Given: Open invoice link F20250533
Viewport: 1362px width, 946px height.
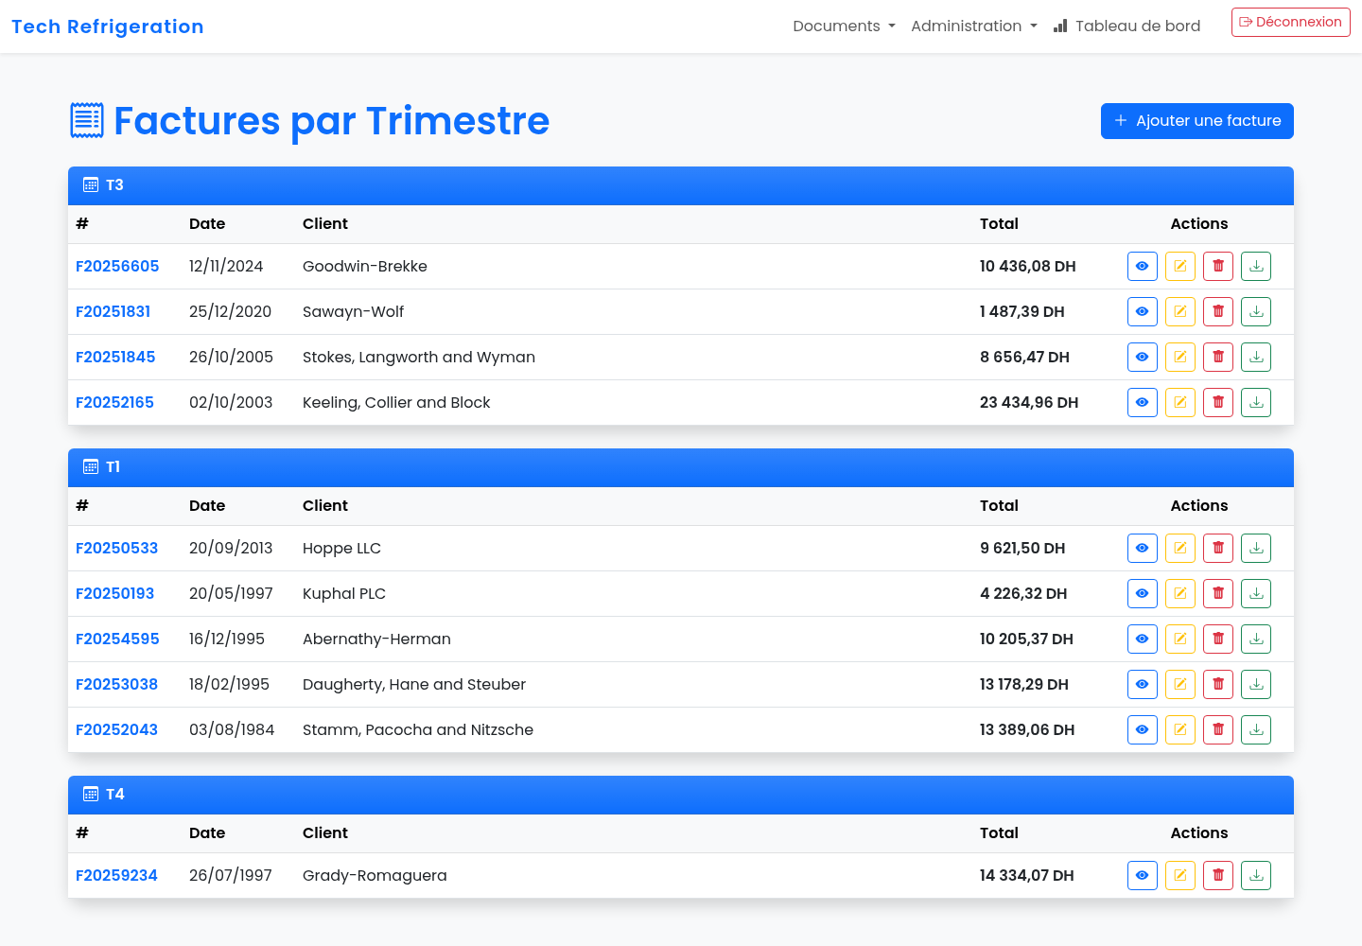Looking at the screenshot, I should click(116, 549).
